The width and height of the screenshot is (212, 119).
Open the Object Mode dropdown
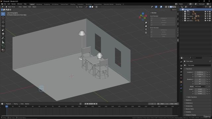point(11,7)
